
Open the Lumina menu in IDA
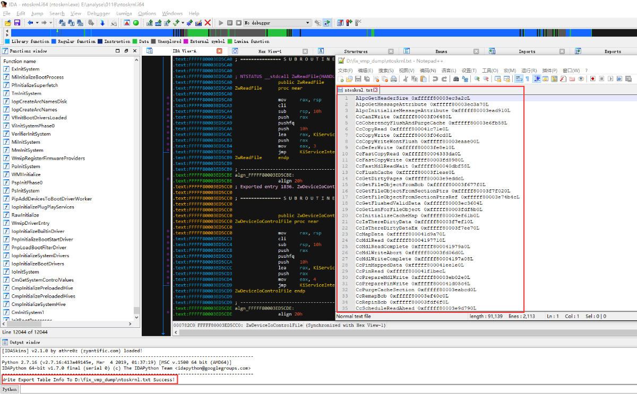124,13
